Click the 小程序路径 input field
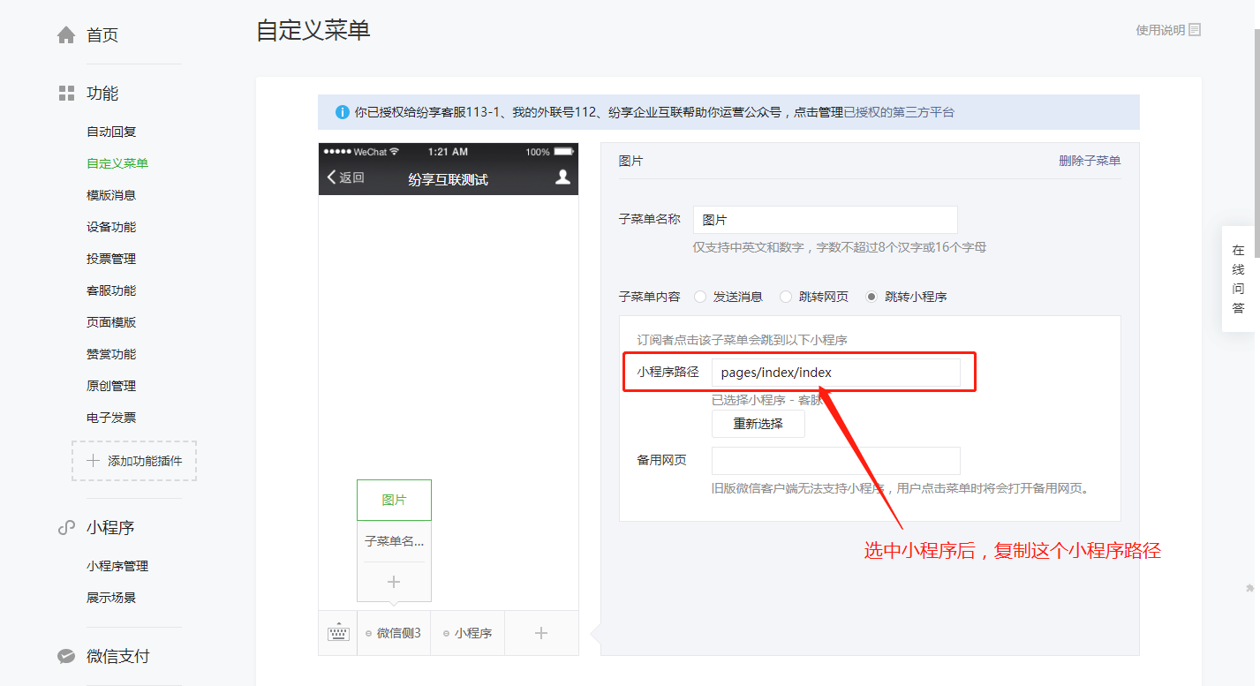Viewport: 1260px width, 686px height. coord(835,373)
